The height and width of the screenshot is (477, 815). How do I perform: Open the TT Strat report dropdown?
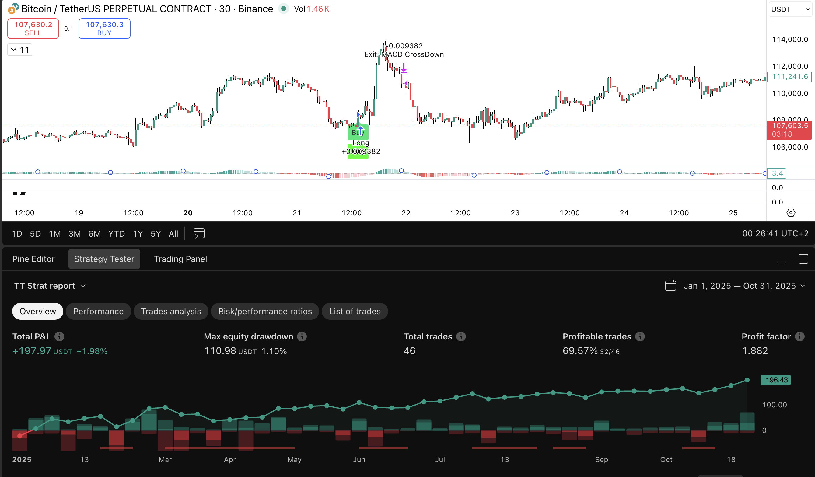click(50, 286)
